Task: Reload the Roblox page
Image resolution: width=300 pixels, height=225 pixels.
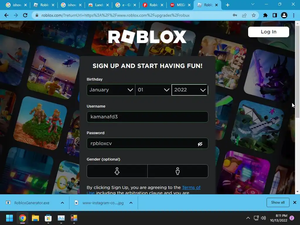Action: point(25,15)
